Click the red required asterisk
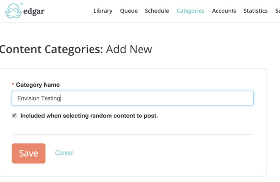Screen dimensions: 280x182 click(x=13, y=84)
